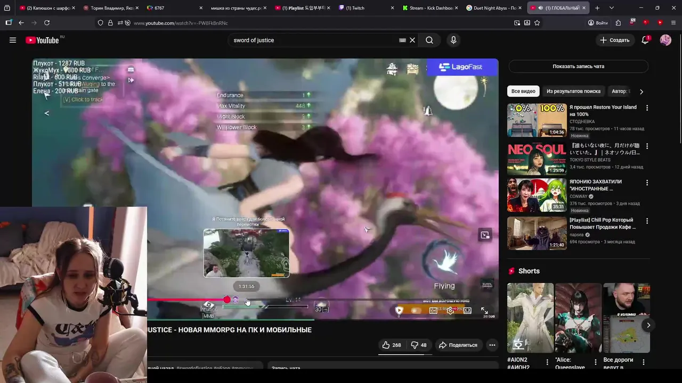This screenshot has width=682, height=383.
Task: Open options for the CONWAY Japan video
Action: point(647,182)
